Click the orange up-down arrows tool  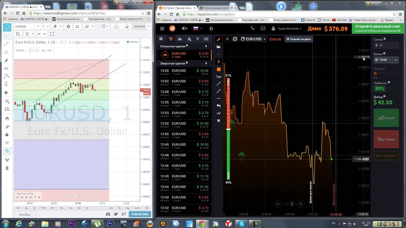point(219,61)
